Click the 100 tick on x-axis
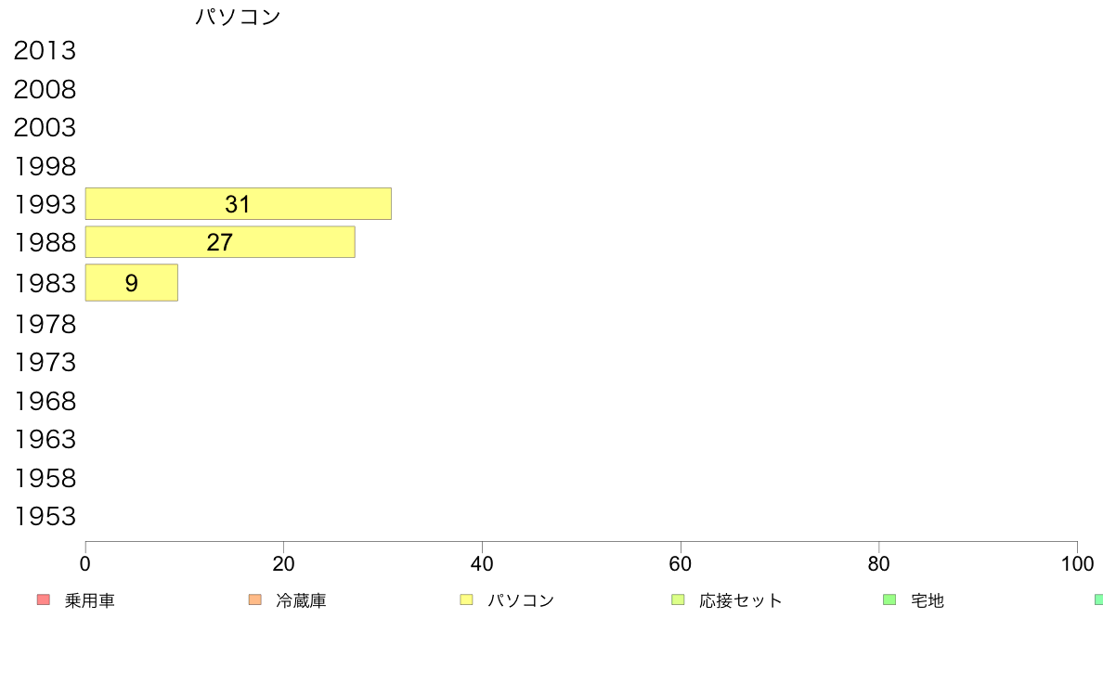 tap(1077, 563)
